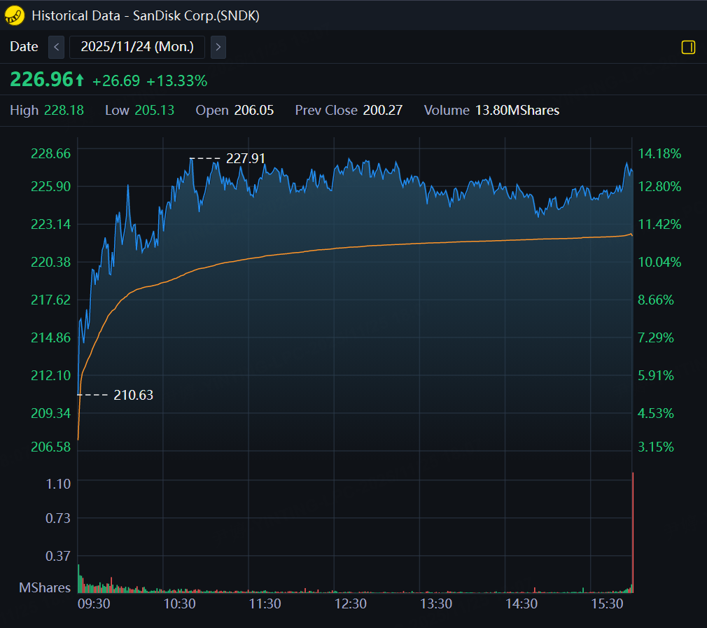Click the 220.38 price axis label
The width and height of the screenshot is (707, 628).
(50, 263)
